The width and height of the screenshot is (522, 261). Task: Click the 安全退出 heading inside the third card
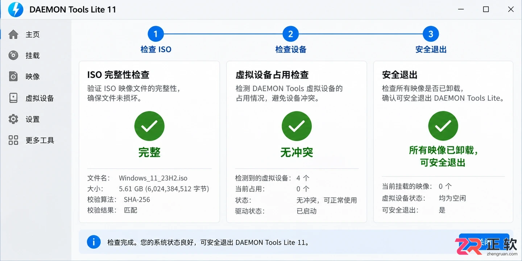point(400,75)
